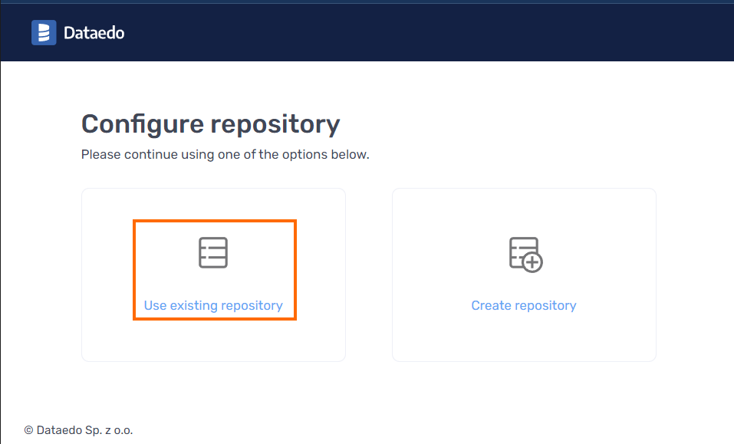Image resolution: width=734 pixels, height=444 pixels.
Task: Select the 'Create repository' card
Action: tap(524, 337)
